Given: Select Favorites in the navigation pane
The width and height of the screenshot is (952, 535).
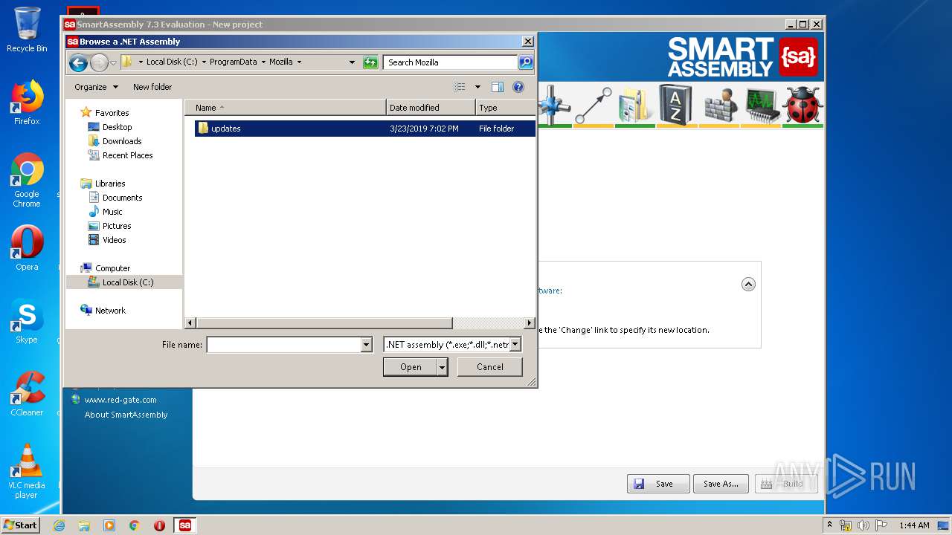Looking at the screenshot, I should coord(112,113).
